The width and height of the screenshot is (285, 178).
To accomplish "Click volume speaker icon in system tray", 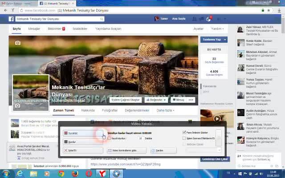I will (x=261, y=174).
